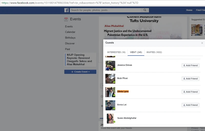
Task: Click the Events calendar icon in sidebar
Action: click(x=66, y=19)
